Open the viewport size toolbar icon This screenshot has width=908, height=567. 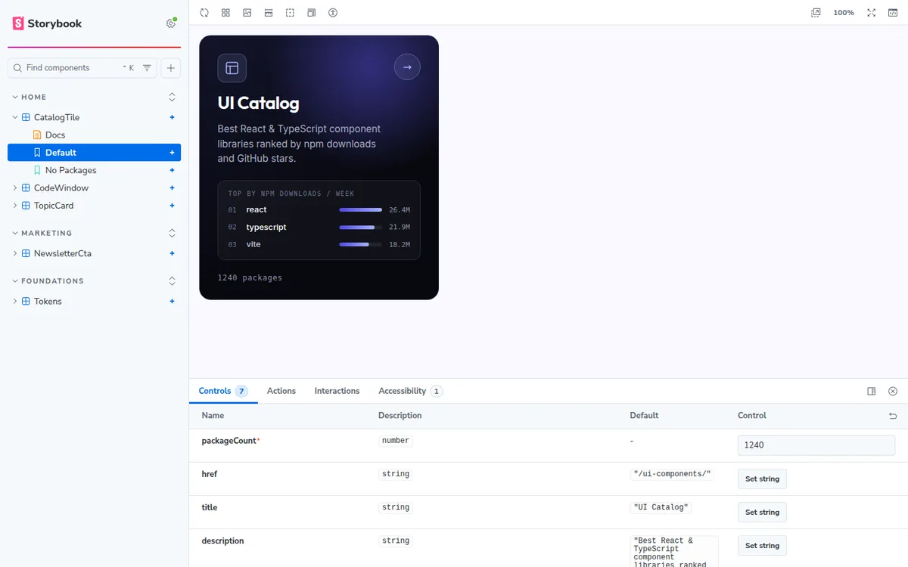coord(311,13)
